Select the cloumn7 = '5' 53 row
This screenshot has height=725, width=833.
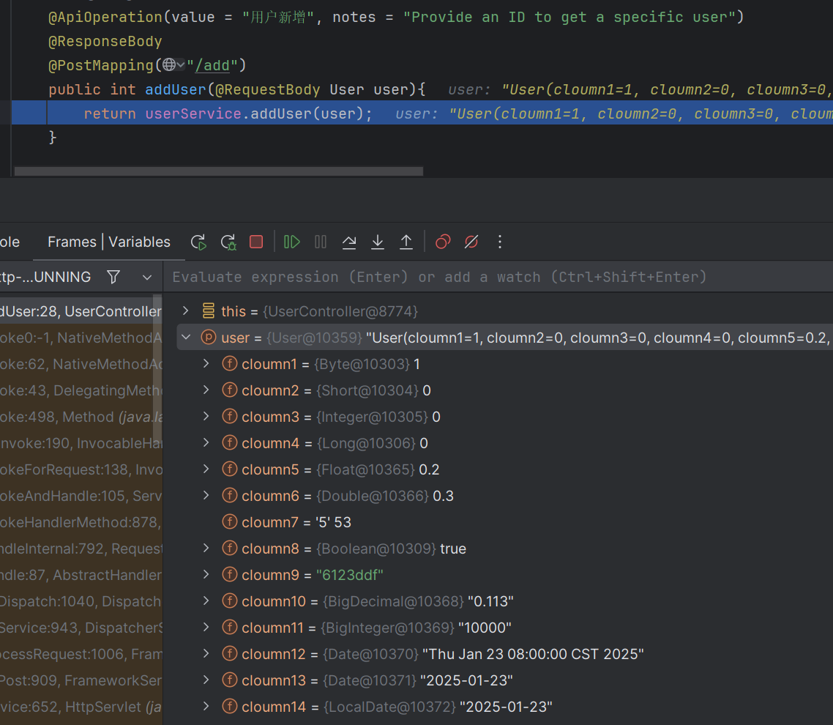coord(504,522)
